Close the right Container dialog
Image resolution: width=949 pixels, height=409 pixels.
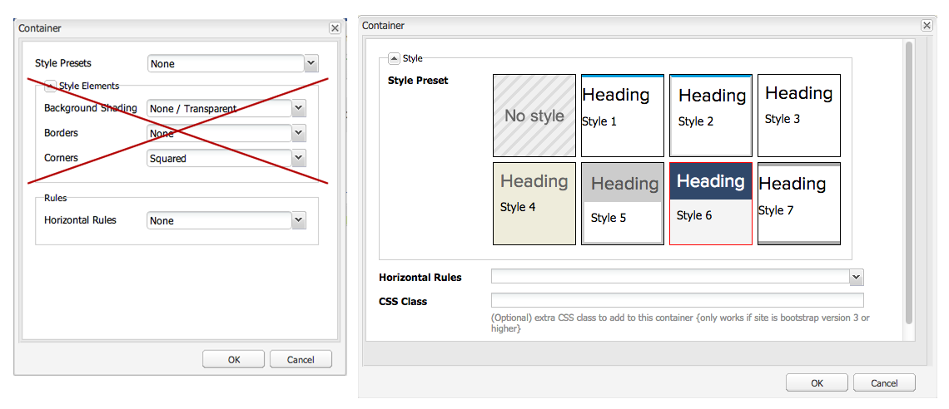click(x=927, y=26)
